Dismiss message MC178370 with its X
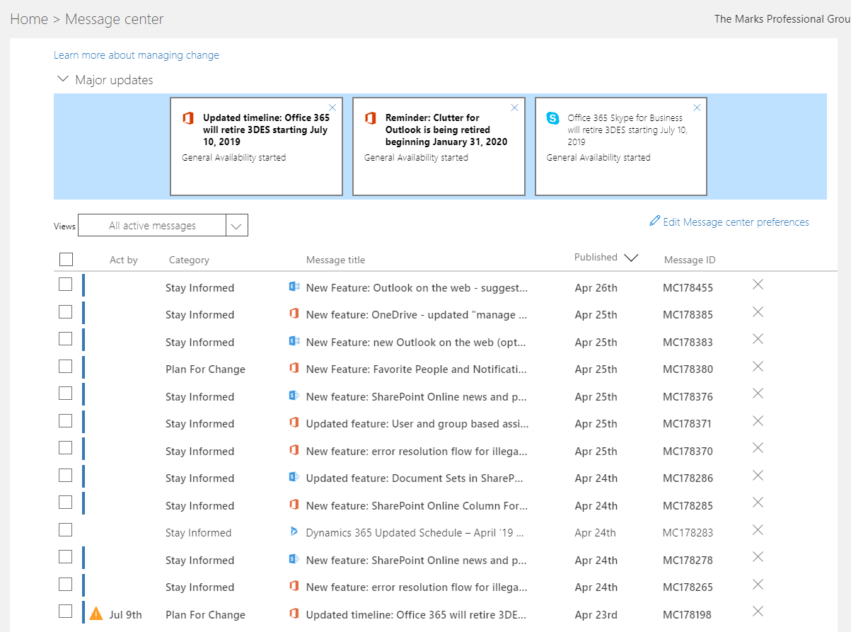Viewport: 851px width, 632px height. [x=758, y=448]
